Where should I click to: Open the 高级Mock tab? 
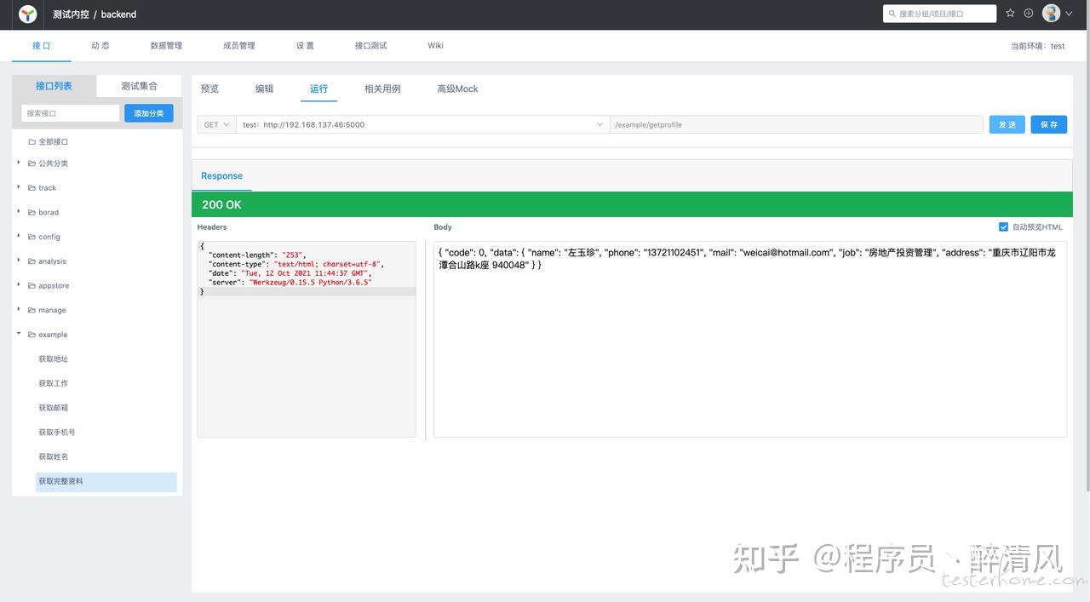click(456, 87)
